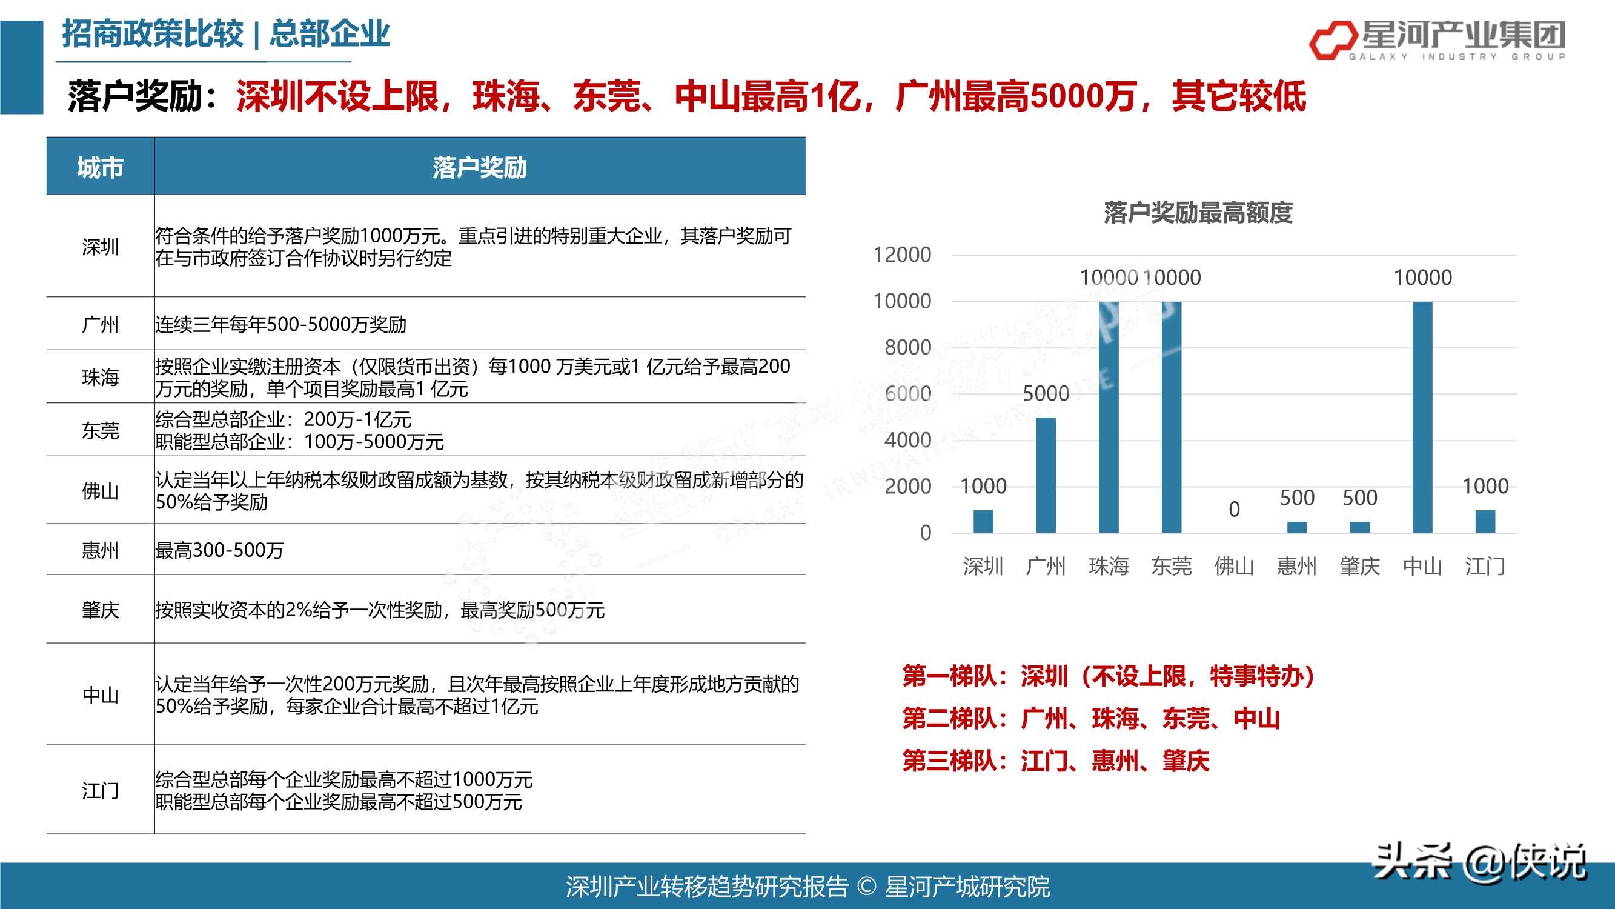This screenshot has width=1615, height=909.
Task: Click the 深圳 policy text 符合条件的给予落户奖励1000万元
Action: coord(473,247)
